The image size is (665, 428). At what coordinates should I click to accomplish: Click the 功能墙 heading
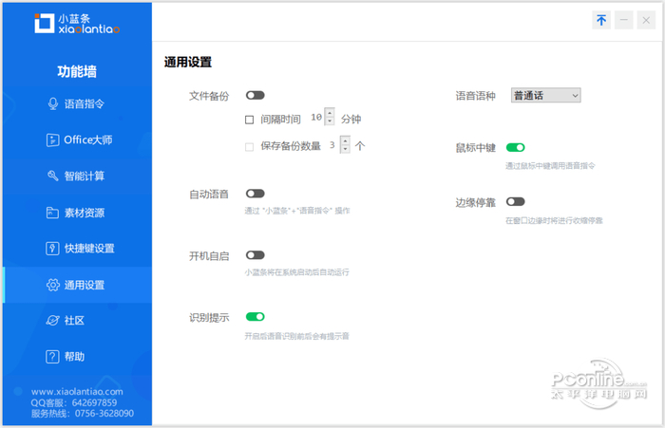pyautogui.click(x=77, y=71)
